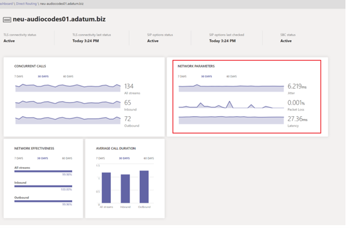Click the CONCURRENT CALLS card title

click(30, 66)
